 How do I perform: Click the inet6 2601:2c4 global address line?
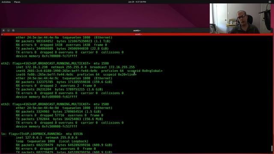tap(89, 71)
